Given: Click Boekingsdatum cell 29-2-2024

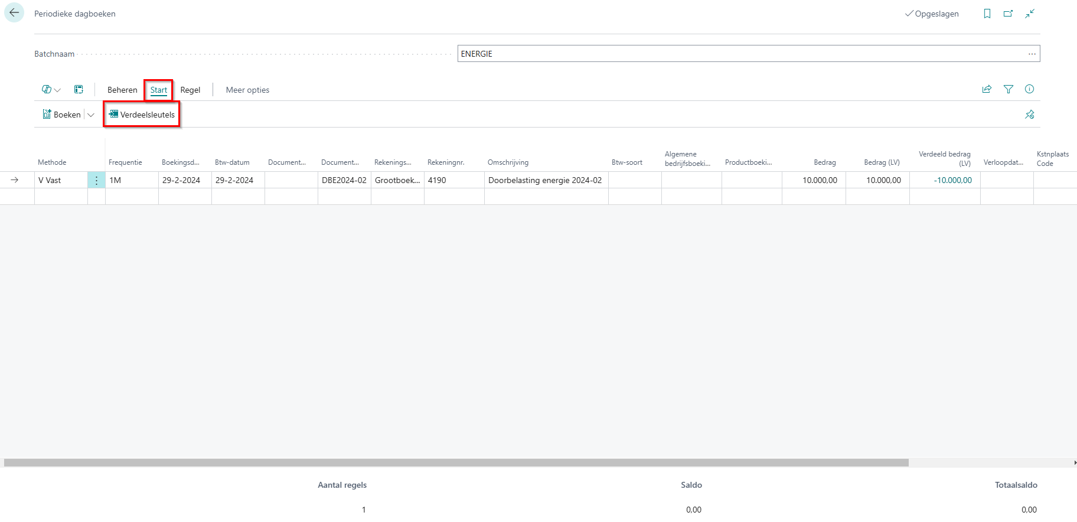Looking at the screenshot, I should tap(185, 180).
